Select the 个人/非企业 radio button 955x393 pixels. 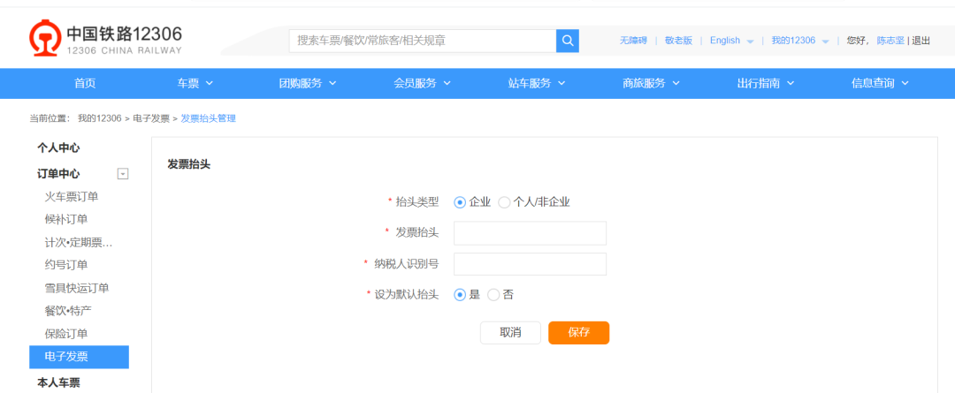[504, 202]
